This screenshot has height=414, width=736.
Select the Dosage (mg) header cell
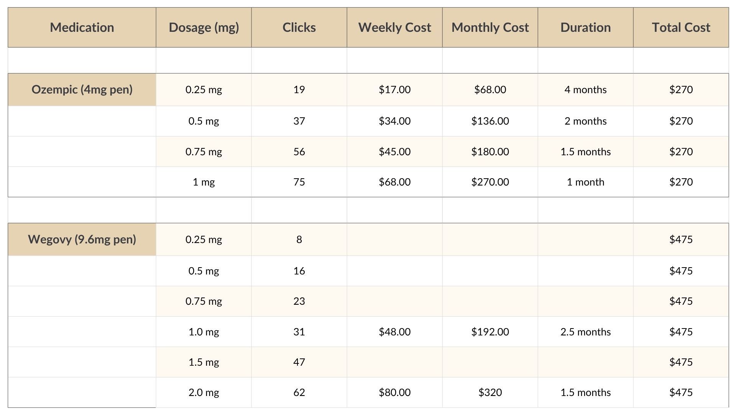click(204, 27)
